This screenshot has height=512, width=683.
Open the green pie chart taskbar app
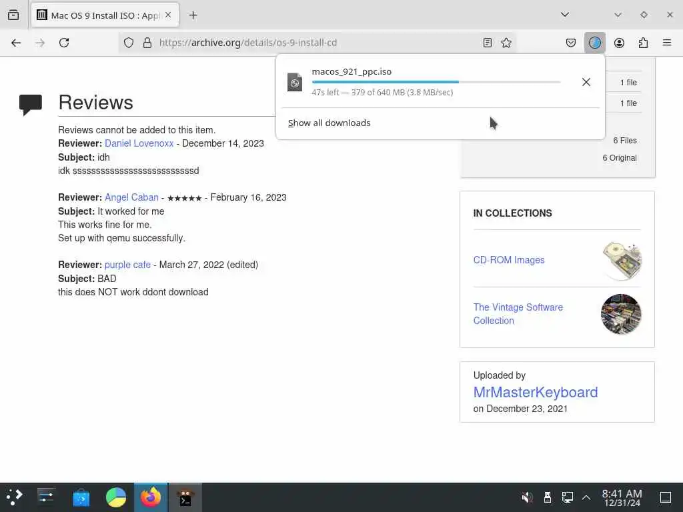pyautogui.click(x=116, y=497)
